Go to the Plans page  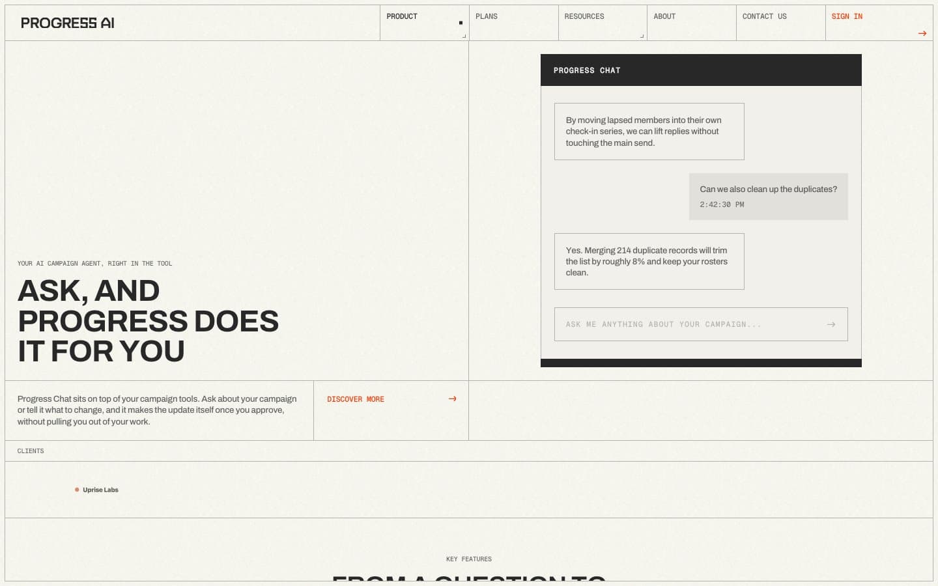(x=514, y=23)
